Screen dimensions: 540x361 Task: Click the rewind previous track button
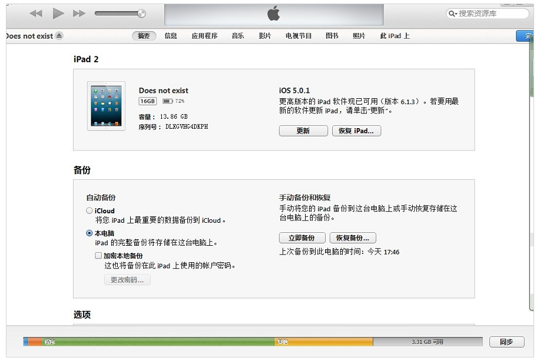click(x=36, y=14)
